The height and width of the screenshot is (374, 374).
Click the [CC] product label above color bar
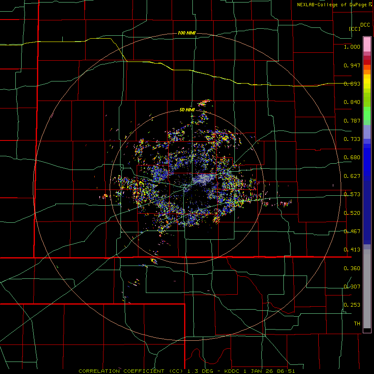pyautogui.click(x=354, y=29)
